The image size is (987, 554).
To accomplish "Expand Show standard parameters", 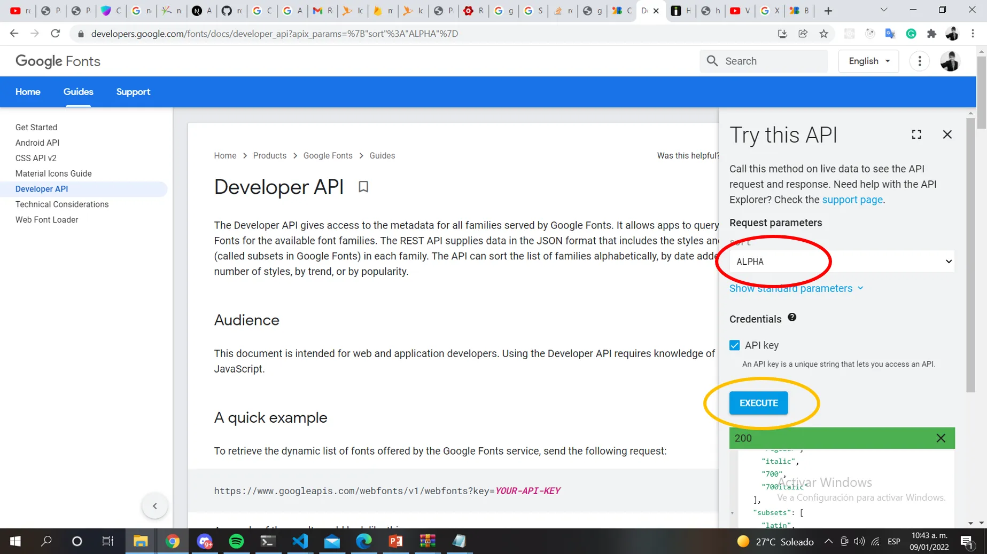I will tap(796, 288).
